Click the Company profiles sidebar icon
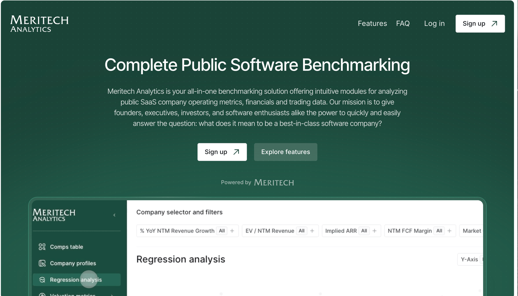The image size is (518, 296). pyautogui.click(x=42, y=263)
